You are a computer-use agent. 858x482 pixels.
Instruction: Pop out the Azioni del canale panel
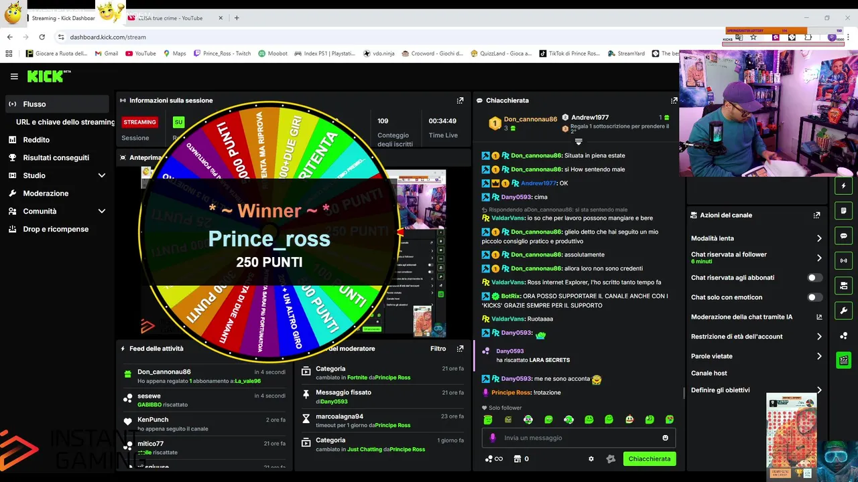click(x=816, y=215)
